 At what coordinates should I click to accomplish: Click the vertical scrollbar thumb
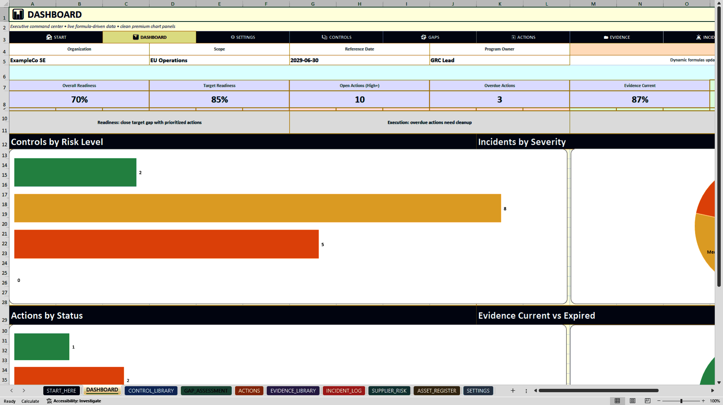719,147
